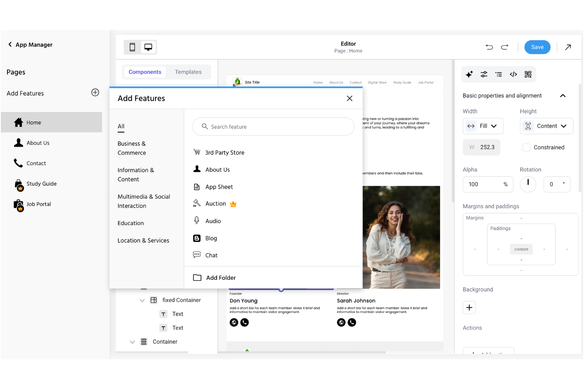Open the Height Content dropdown
The width and height of the screenshot is (584, 389).
point(546,126)
